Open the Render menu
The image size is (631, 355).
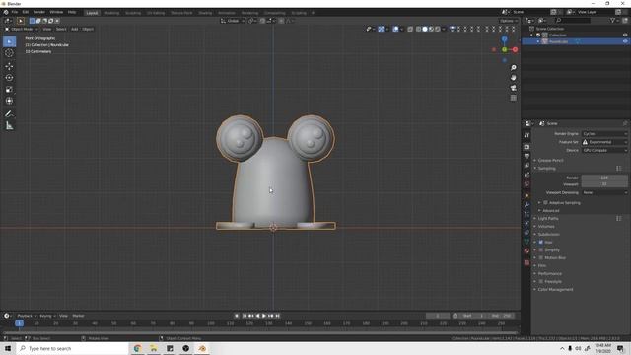coord(39,13)
